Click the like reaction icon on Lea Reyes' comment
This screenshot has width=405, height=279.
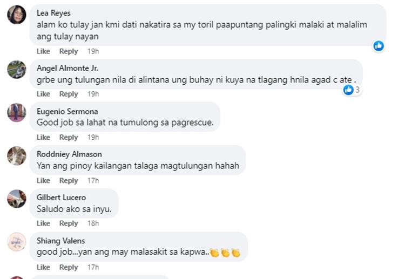[x=379, y=46]
